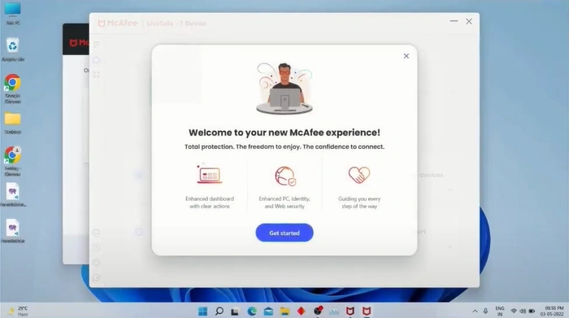Switch to second McAfee shield taskbar icon
569x318 pixels.
click(x=367, y=311)
